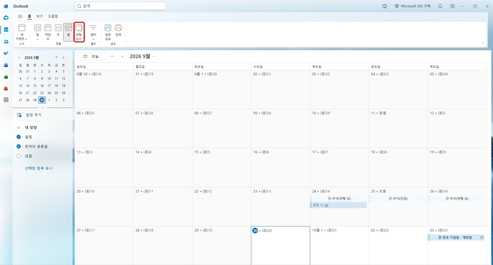Go to previous month in mini calendar
This screenshot has width=493, height=265.
[56, 57]
